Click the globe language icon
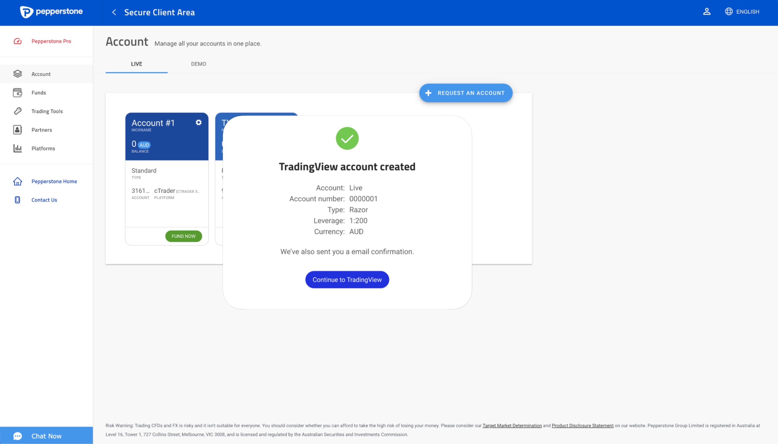Image resolution: width=778 pixels, height=444 pixels. tap(729, 12)
